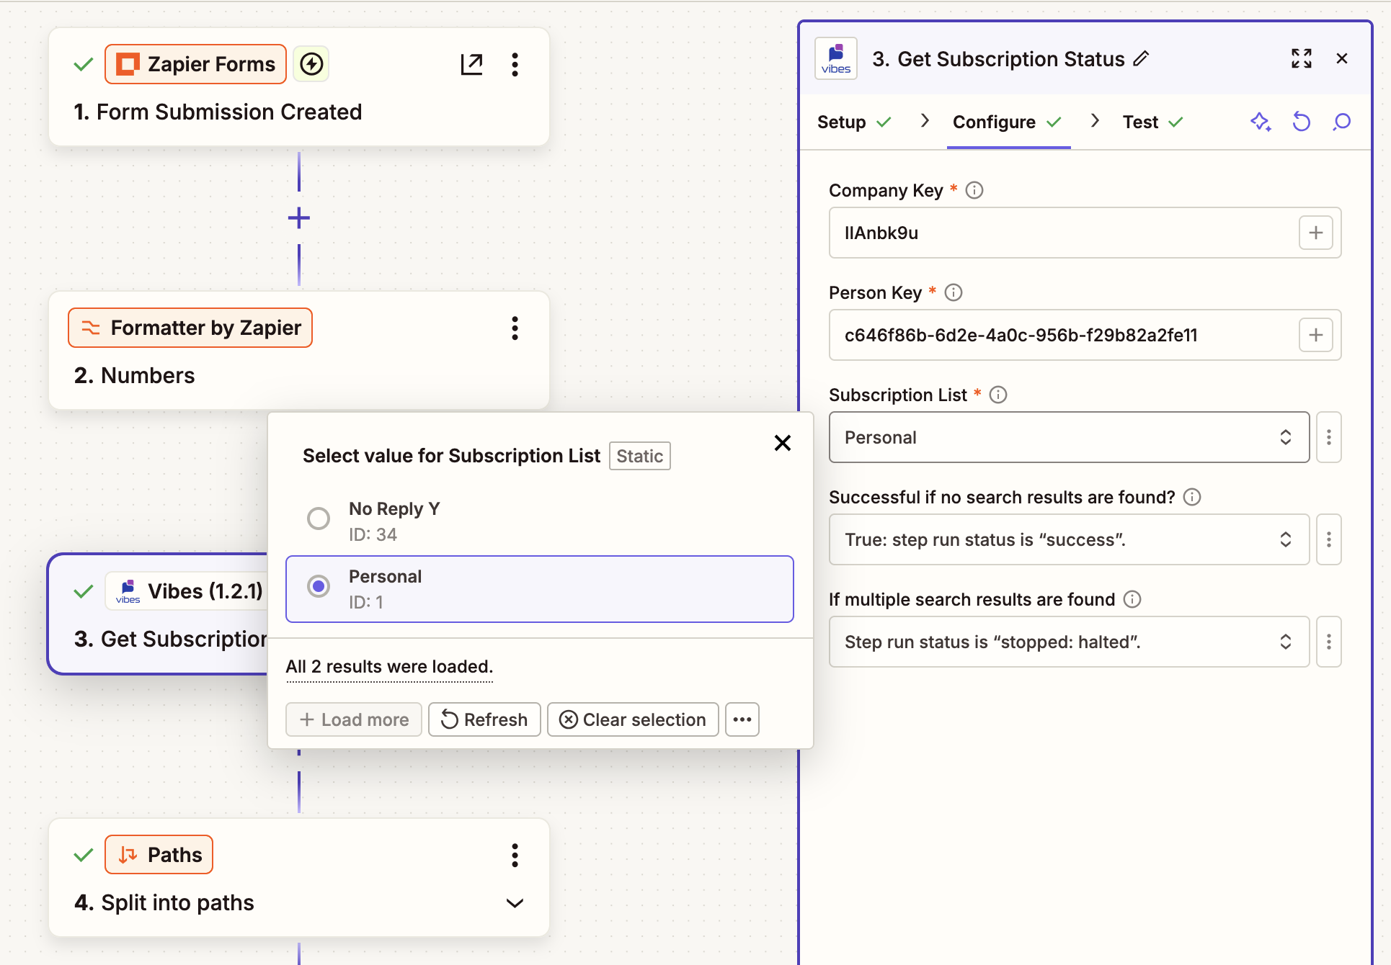The width and height of the screenshot is (1391, 965).
Task: Open If multiple search results dropdown
Action: pos(1070,642)
